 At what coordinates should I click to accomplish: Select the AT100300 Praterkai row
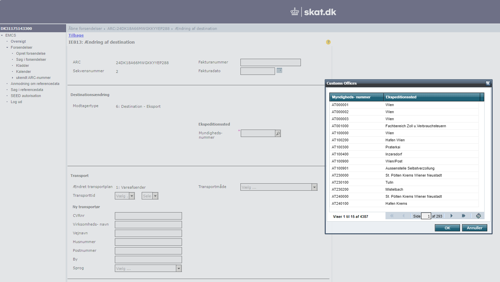point(404,147)
